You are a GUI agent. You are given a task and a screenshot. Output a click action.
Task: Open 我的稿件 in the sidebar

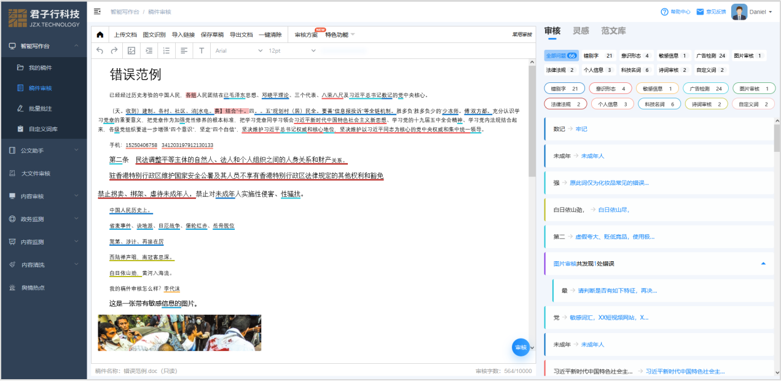pos(41,68)
